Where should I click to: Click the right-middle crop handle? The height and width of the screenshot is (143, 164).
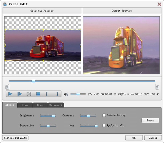coord(80,45)
